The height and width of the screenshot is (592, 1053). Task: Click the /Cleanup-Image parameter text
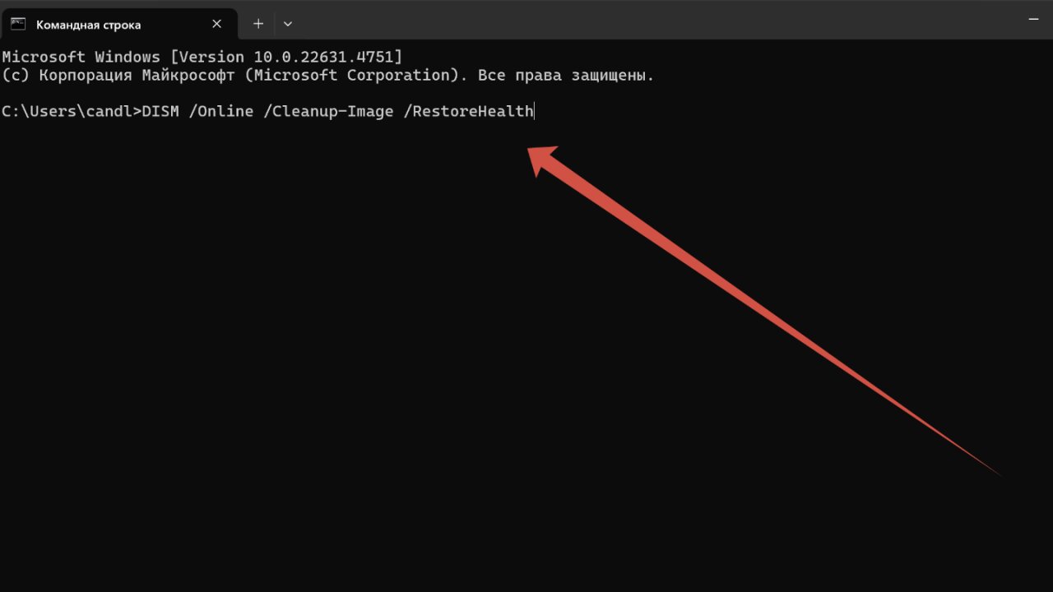point(328,111)
